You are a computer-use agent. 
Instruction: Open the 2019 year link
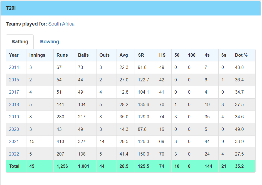pyautogui.click(x=14, y=117)
